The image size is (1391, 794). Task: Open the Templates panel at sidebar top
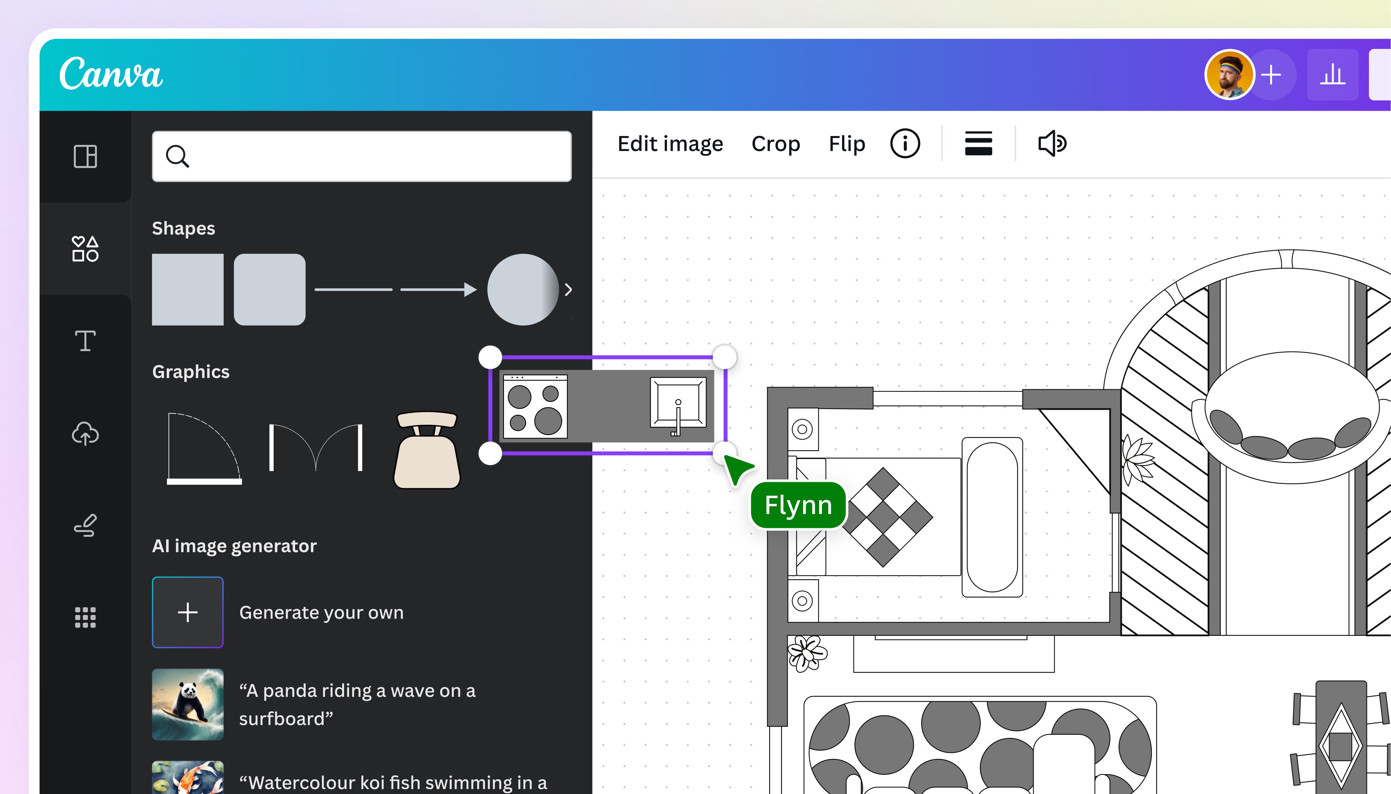[85, 157]
